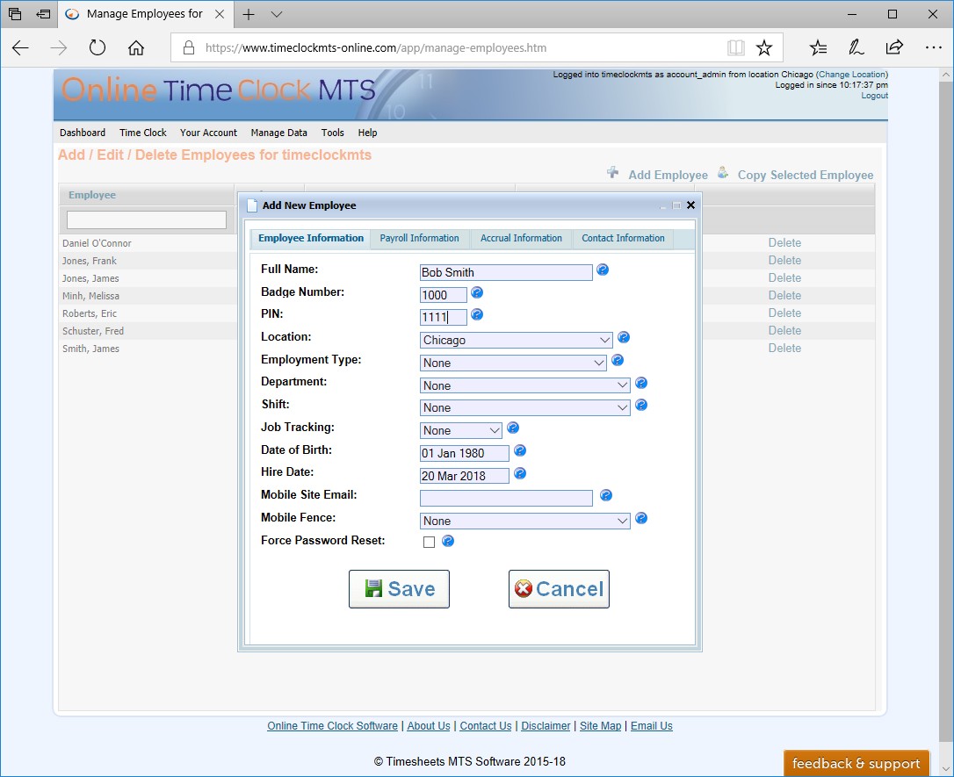
Task: Open reading view icon in address bar
Action: 735,47
